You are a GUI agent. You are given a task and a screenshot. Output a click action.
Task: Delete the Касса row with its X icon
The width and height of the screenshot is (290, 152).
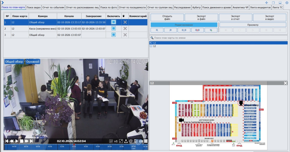click(x=125, y=29)
